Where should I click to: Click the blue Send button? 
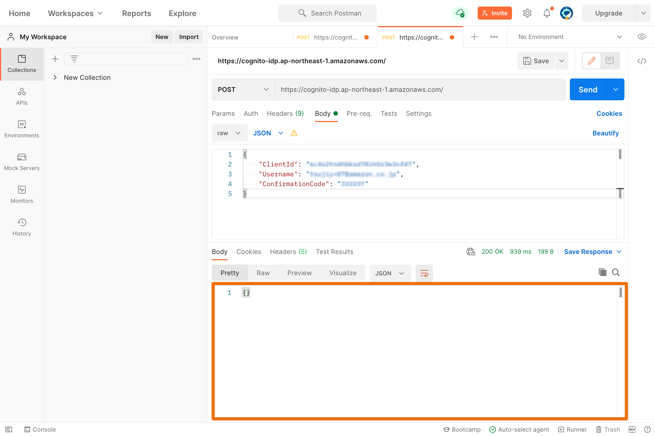[x=588, y=90]
